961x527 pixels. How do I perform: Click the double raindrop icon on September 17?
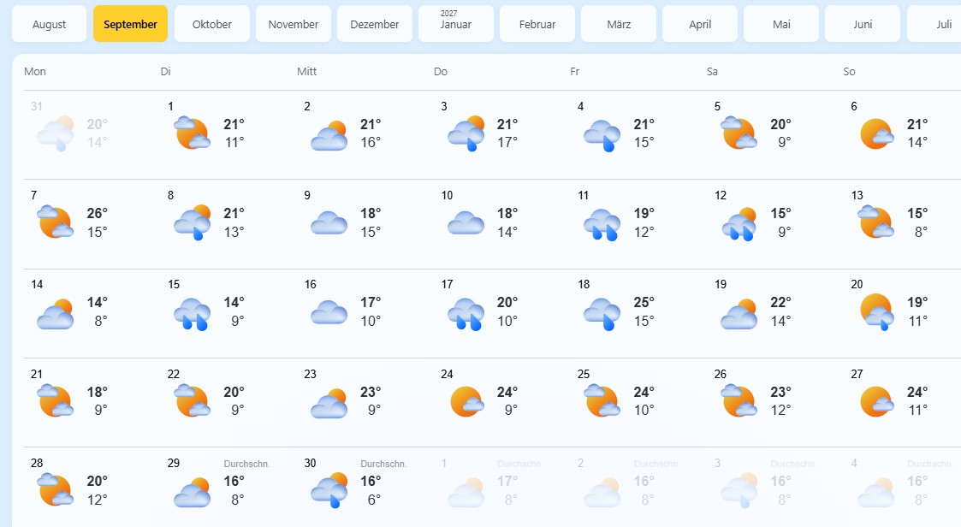466,314
